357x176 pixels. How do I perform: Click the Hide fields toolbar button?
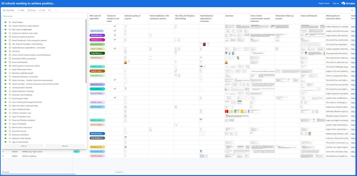(9, 10)
